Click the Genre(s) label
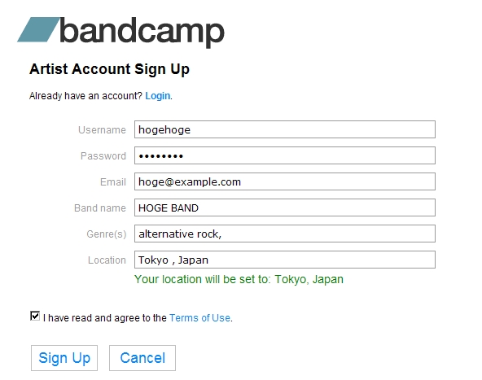The image size is (482, 380). (x=107, y=234)
